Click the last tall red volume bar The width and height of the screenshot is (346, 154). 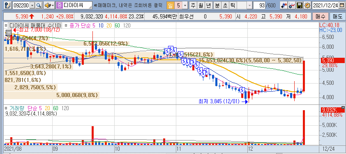tap(304, 127)
